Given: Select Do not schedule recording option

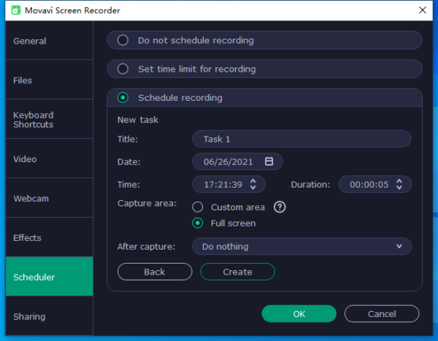Looking at the screenshot, I should 264,40.
